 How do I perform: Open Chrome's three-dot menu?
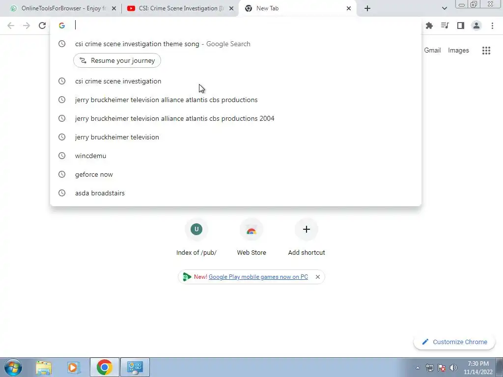pos(492,26)
